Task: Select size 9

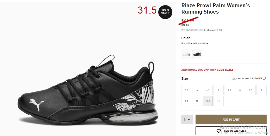Action: click(x=261, y=90)
